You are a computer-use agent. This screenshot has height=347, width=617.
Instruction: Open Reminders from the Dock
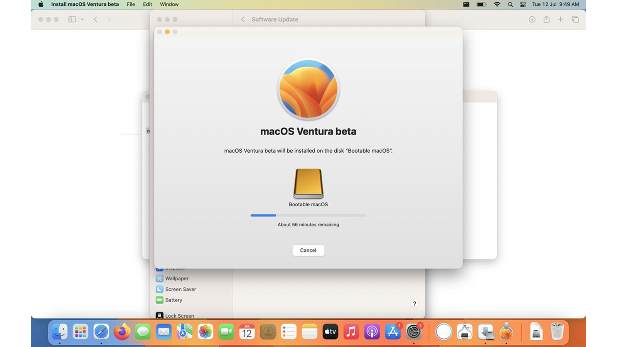[x=289, y=332]
